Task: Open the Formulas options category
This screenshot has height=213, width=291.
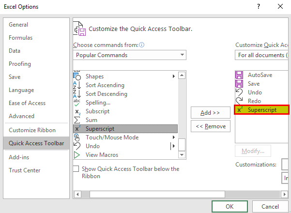Action: coord(20,38)
